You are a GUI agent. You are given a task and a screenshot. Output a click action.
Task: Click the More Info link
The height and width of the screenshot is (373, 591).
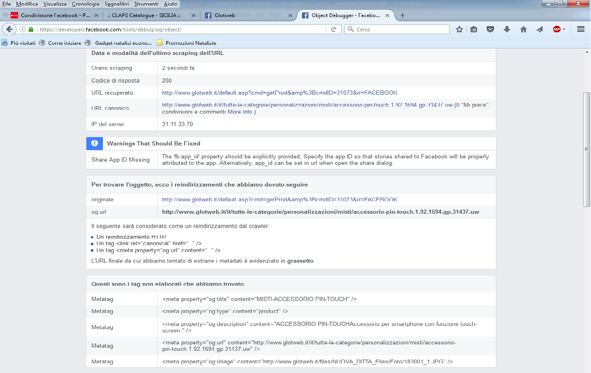[x=240, y=112]
